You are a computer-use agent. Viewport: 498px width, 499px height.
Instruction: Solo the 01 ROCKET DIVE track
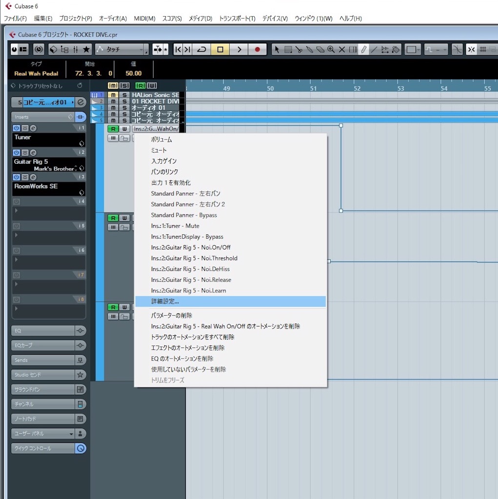124,101
